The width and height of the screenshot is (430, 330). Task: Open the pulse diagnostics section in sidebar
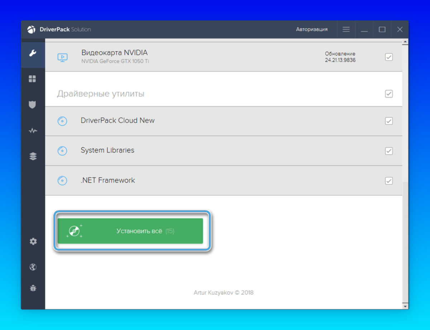click(33, 131)
